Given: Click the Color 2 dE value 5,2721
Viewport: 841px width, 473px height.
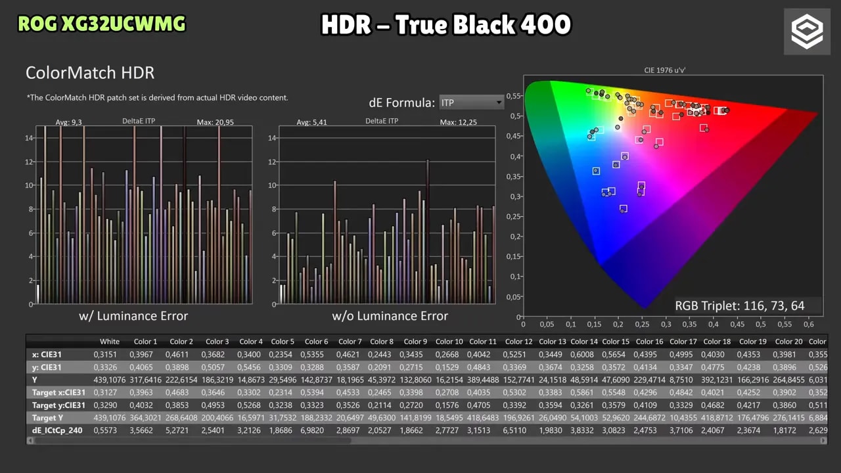Looking at the screenshot, I should [x=181, y=430].
